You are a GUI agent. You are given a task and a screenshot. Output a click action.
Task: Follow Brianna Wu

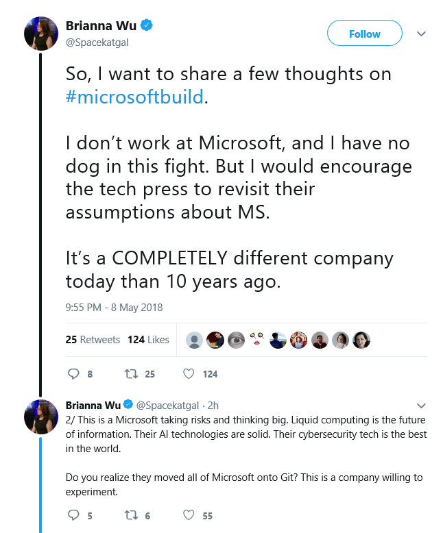tap(364, 33)
